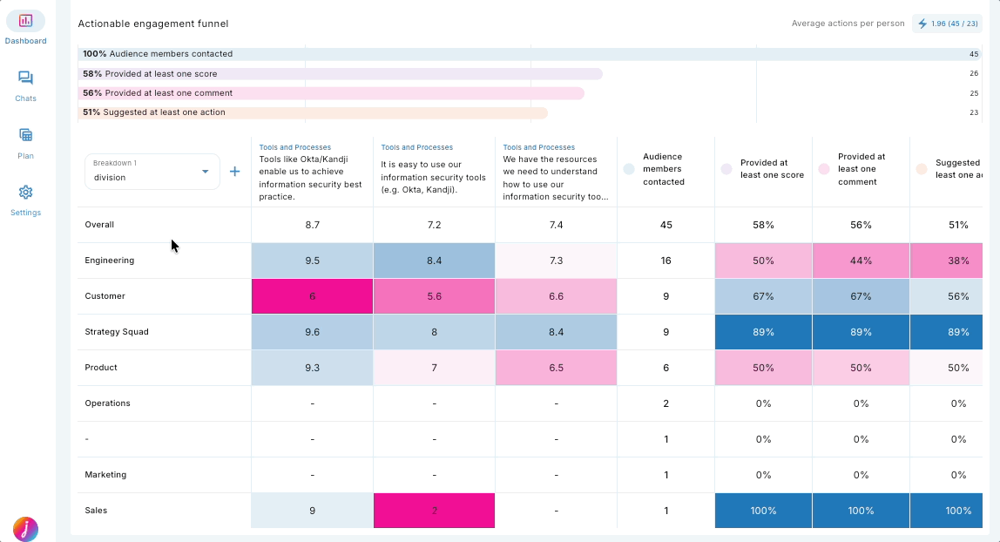Open Settings via the gear icon
This screenshot has height=542, width=1000.
tap(25, 196)
